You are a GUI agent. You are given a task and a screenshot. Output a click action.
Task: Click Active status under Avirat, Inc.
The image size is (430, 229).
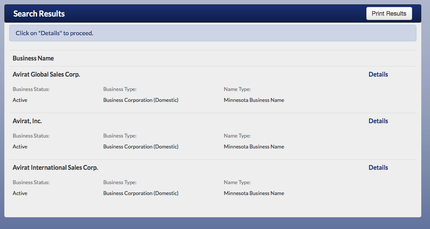click(x=20, y=147)
